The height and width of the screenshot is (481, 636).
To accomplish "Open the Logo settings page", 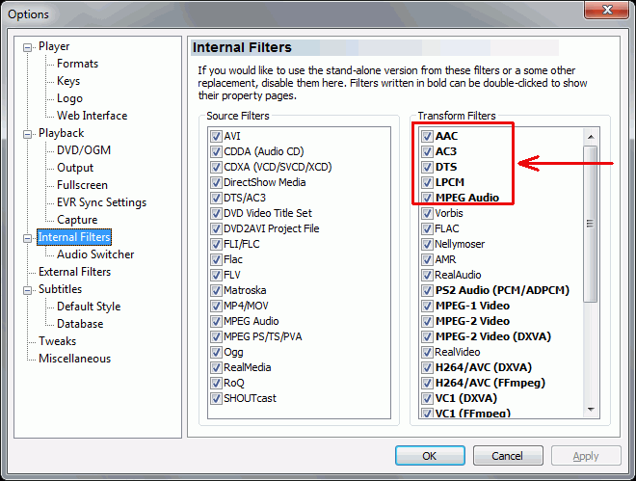I will click(x=69, y=98).
